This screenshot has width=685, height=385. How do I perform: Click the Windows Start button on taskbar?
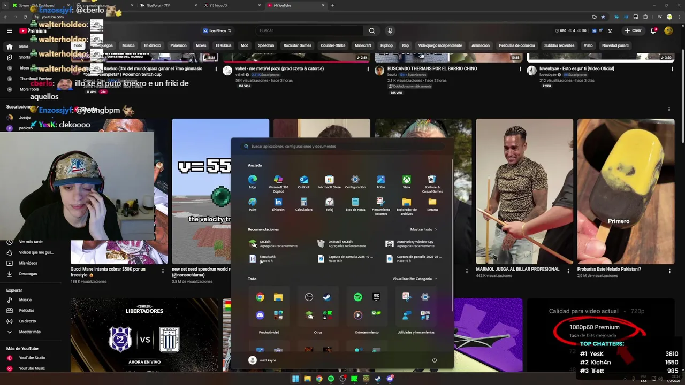click(295, 379)
